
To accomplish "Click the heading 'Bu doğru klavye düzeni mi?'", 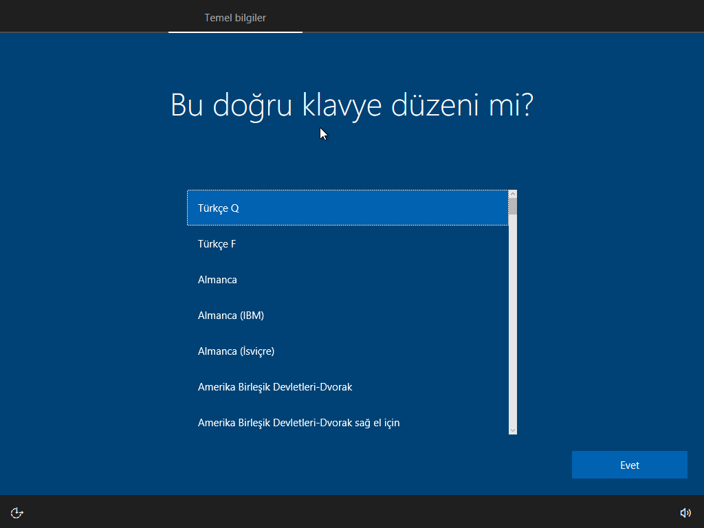I will (x=351, y=105).
